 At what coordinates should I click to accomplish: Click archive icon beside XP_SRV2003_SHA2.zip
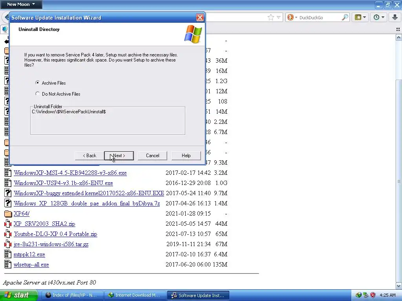pyautogui.click(x=8, y=224)
